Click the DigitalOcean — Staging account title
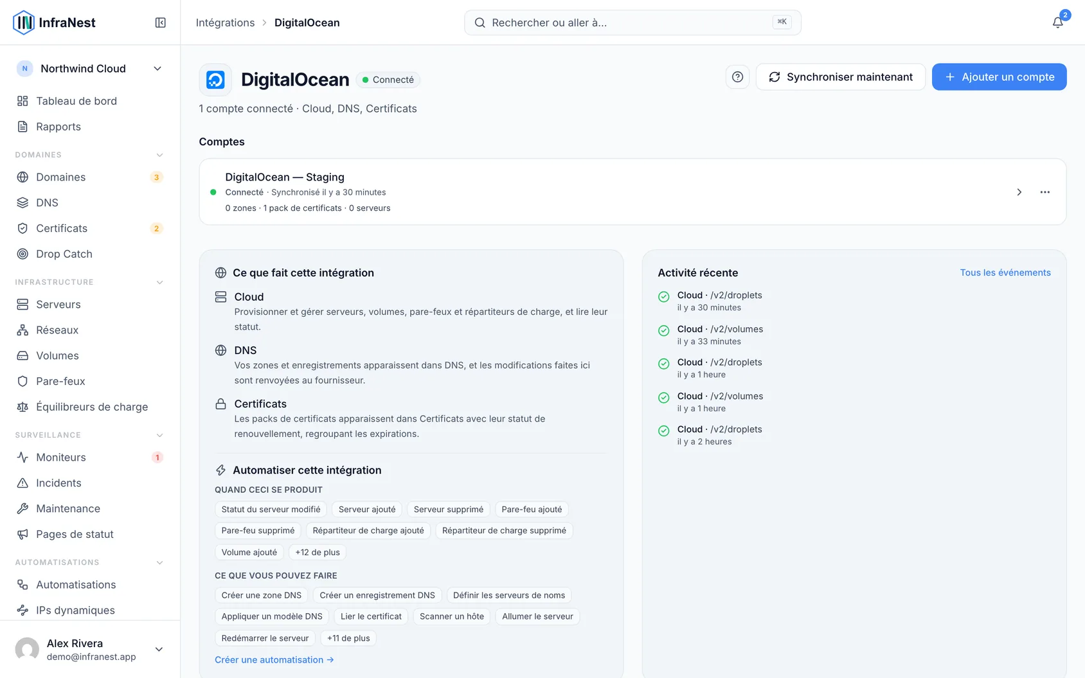The width and height of the screenshot is (1085, 678). (x=285, y=177)
